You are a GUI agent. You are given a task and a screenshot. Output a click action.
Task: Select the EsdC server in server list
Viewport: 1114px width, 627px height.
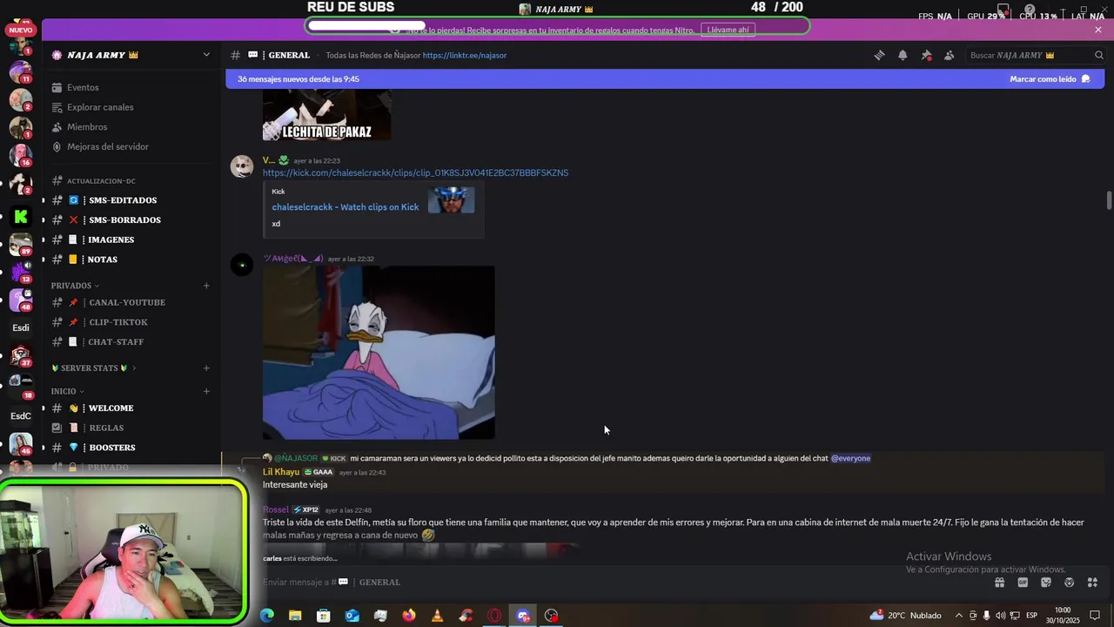21,416
